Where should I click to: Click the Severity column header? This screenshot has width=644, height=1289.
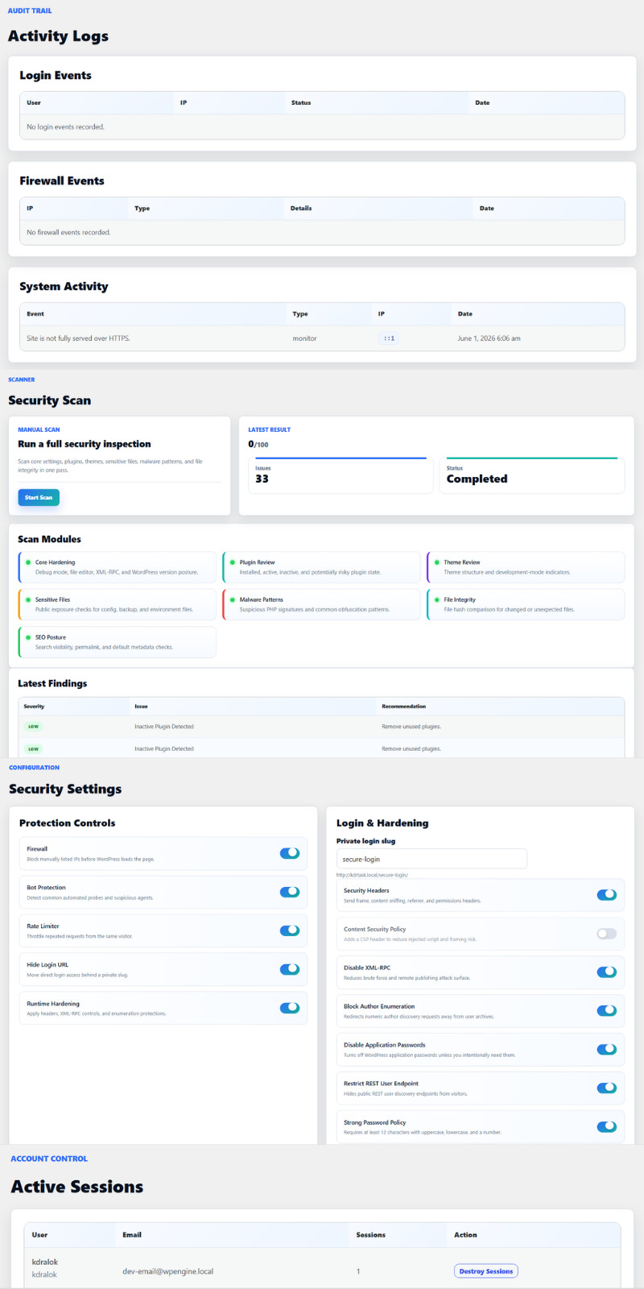pos(34,707)
